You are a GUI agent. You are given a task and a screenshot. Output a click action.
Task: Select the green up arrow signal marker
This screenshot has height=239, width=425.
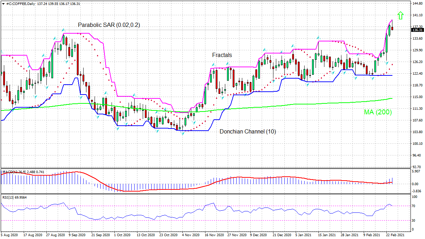400,16
